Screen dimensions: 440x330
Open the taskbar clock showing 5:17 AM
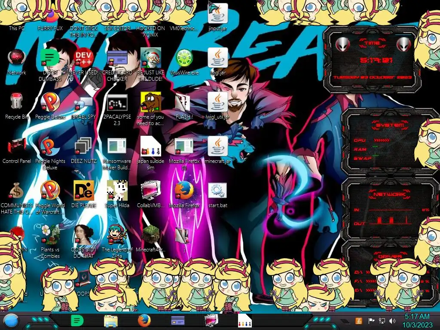click(417, 321)
